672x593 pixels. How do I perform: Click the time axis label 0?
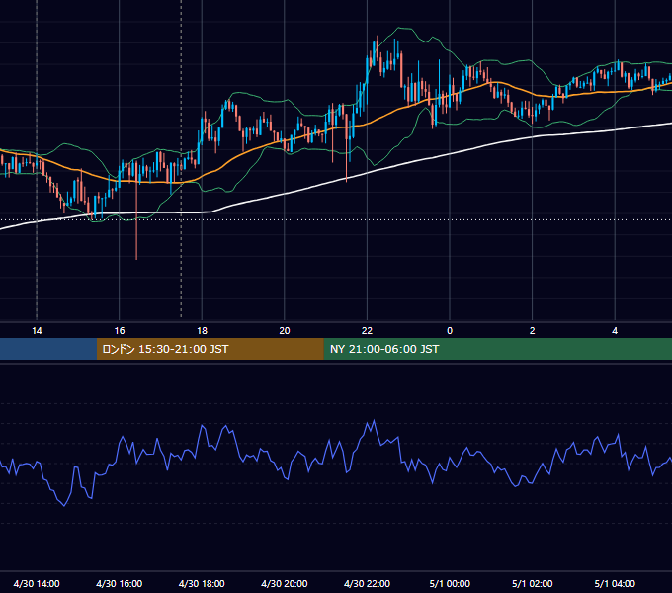tap(450, 331)
